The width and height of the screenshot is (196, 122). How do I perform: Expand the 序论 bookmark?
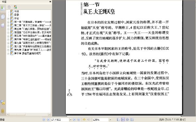tap(8, 19)
